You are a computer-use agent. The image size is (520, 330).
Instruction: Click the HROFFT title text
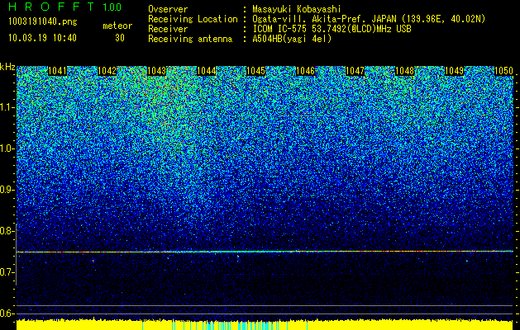[x=51, y=7]
